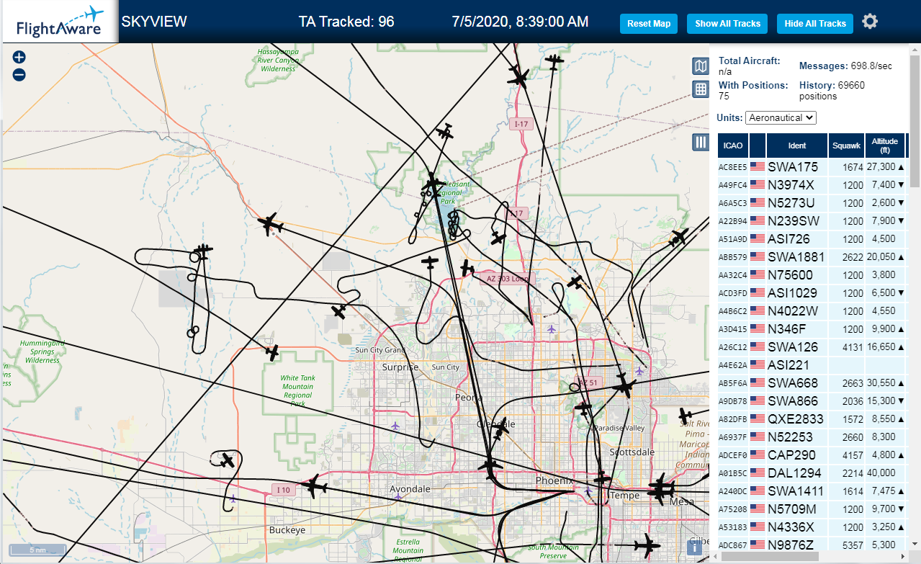Select the SWA668 ident
The image size is (921, 564).
[793, 382]
